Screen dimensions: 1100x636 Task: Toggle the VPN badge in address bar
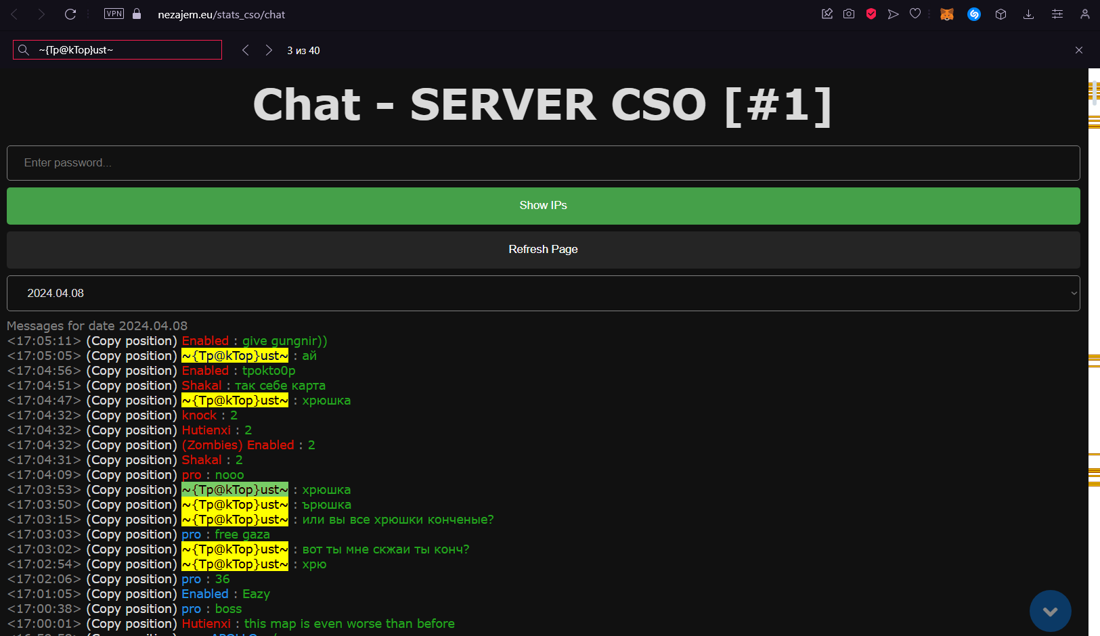[x=114, y=14]
